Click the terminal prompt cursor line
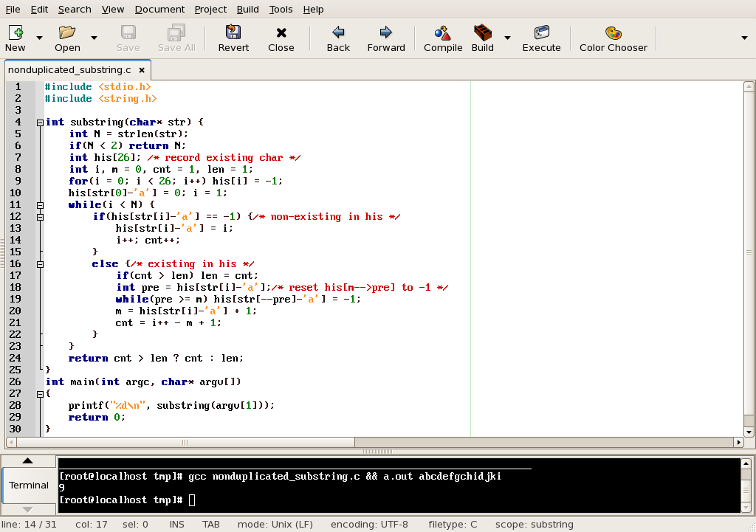Image resolution: width=756 pixels, height=532 pixels. 127,500
